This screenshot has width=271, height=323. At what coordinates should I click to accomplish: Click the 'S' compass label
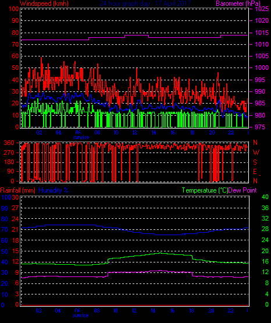255,162
